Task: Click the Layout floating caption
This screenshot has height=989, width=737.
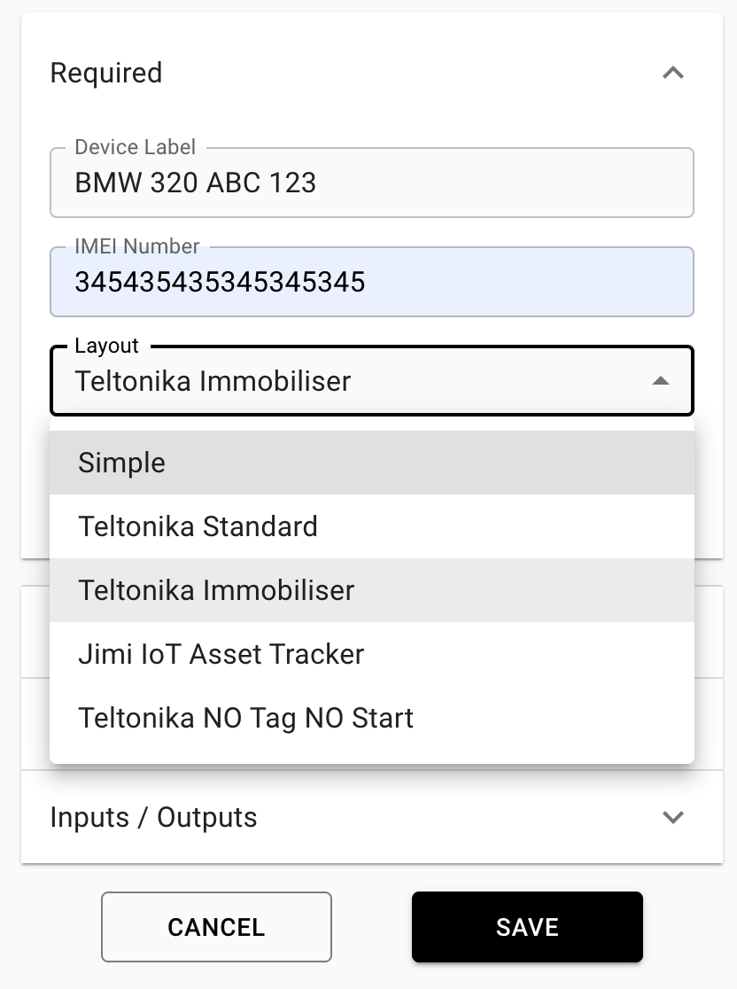Action: (106, 347)
